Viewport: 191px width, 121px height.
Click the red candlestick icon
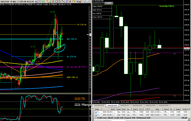(x=53, y=2)
